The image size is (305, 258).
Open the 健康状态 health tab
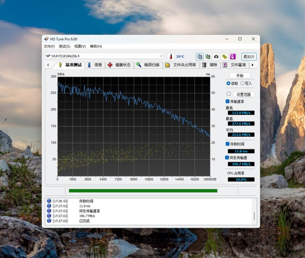119,65
